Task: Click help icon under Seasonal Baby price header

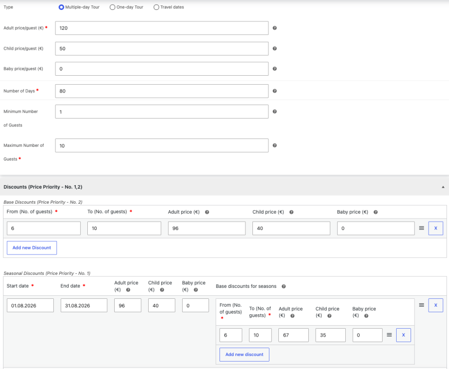Action: (196, 290)
